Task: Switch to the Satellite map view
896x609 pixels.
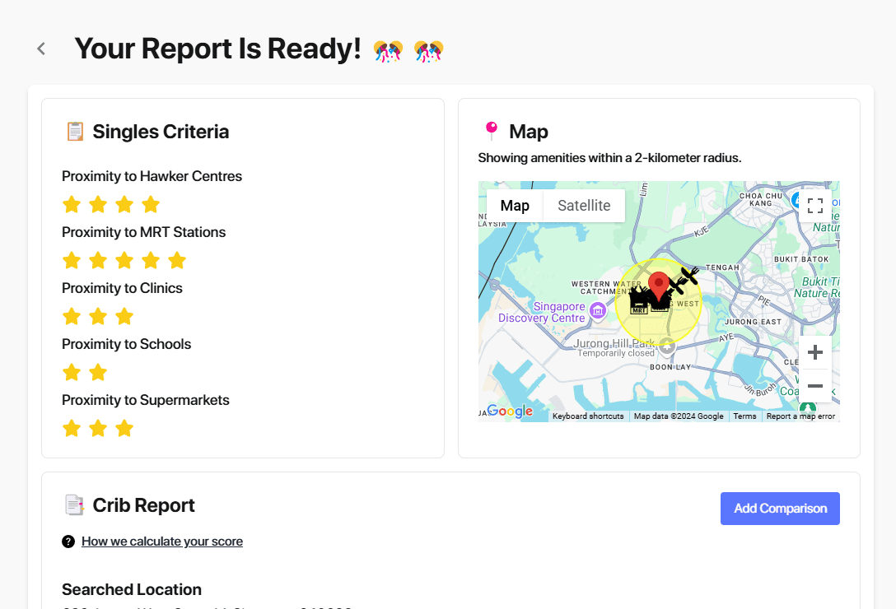Action: tap(584, 206)
